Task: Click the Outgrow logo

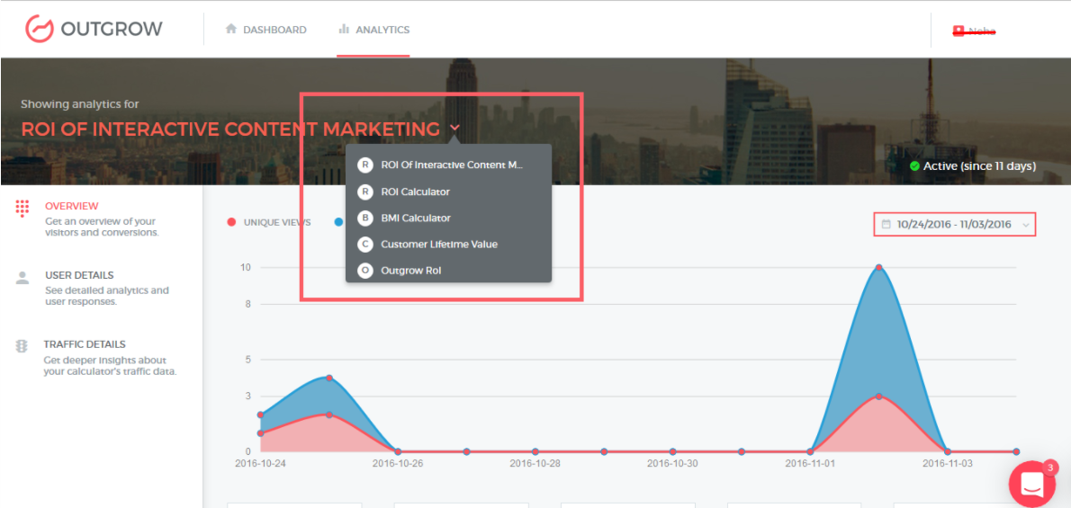Action: [x=94, y=29]
